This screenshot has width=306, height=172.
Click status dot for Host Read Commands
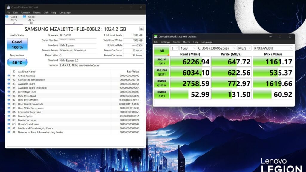pyautogui.click(x=9, y=104)
